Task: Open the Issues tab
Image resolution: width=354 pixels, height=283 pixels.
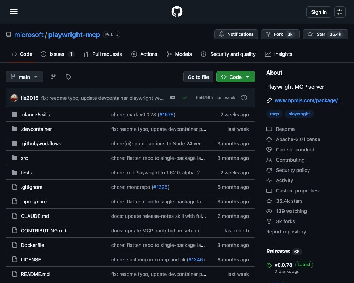Action: click(x=57, y=54)
